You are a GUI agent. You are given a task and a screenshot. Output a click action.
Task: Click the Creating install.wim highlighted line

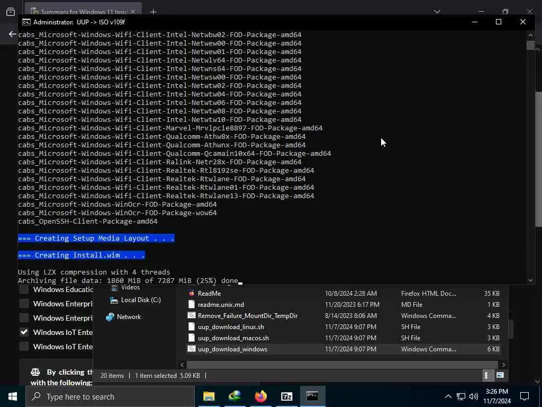pos(81,255)
